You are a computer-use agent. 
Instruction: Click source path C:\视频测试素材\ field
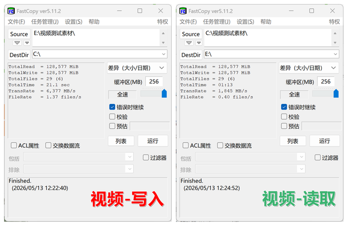coord(268,38)
